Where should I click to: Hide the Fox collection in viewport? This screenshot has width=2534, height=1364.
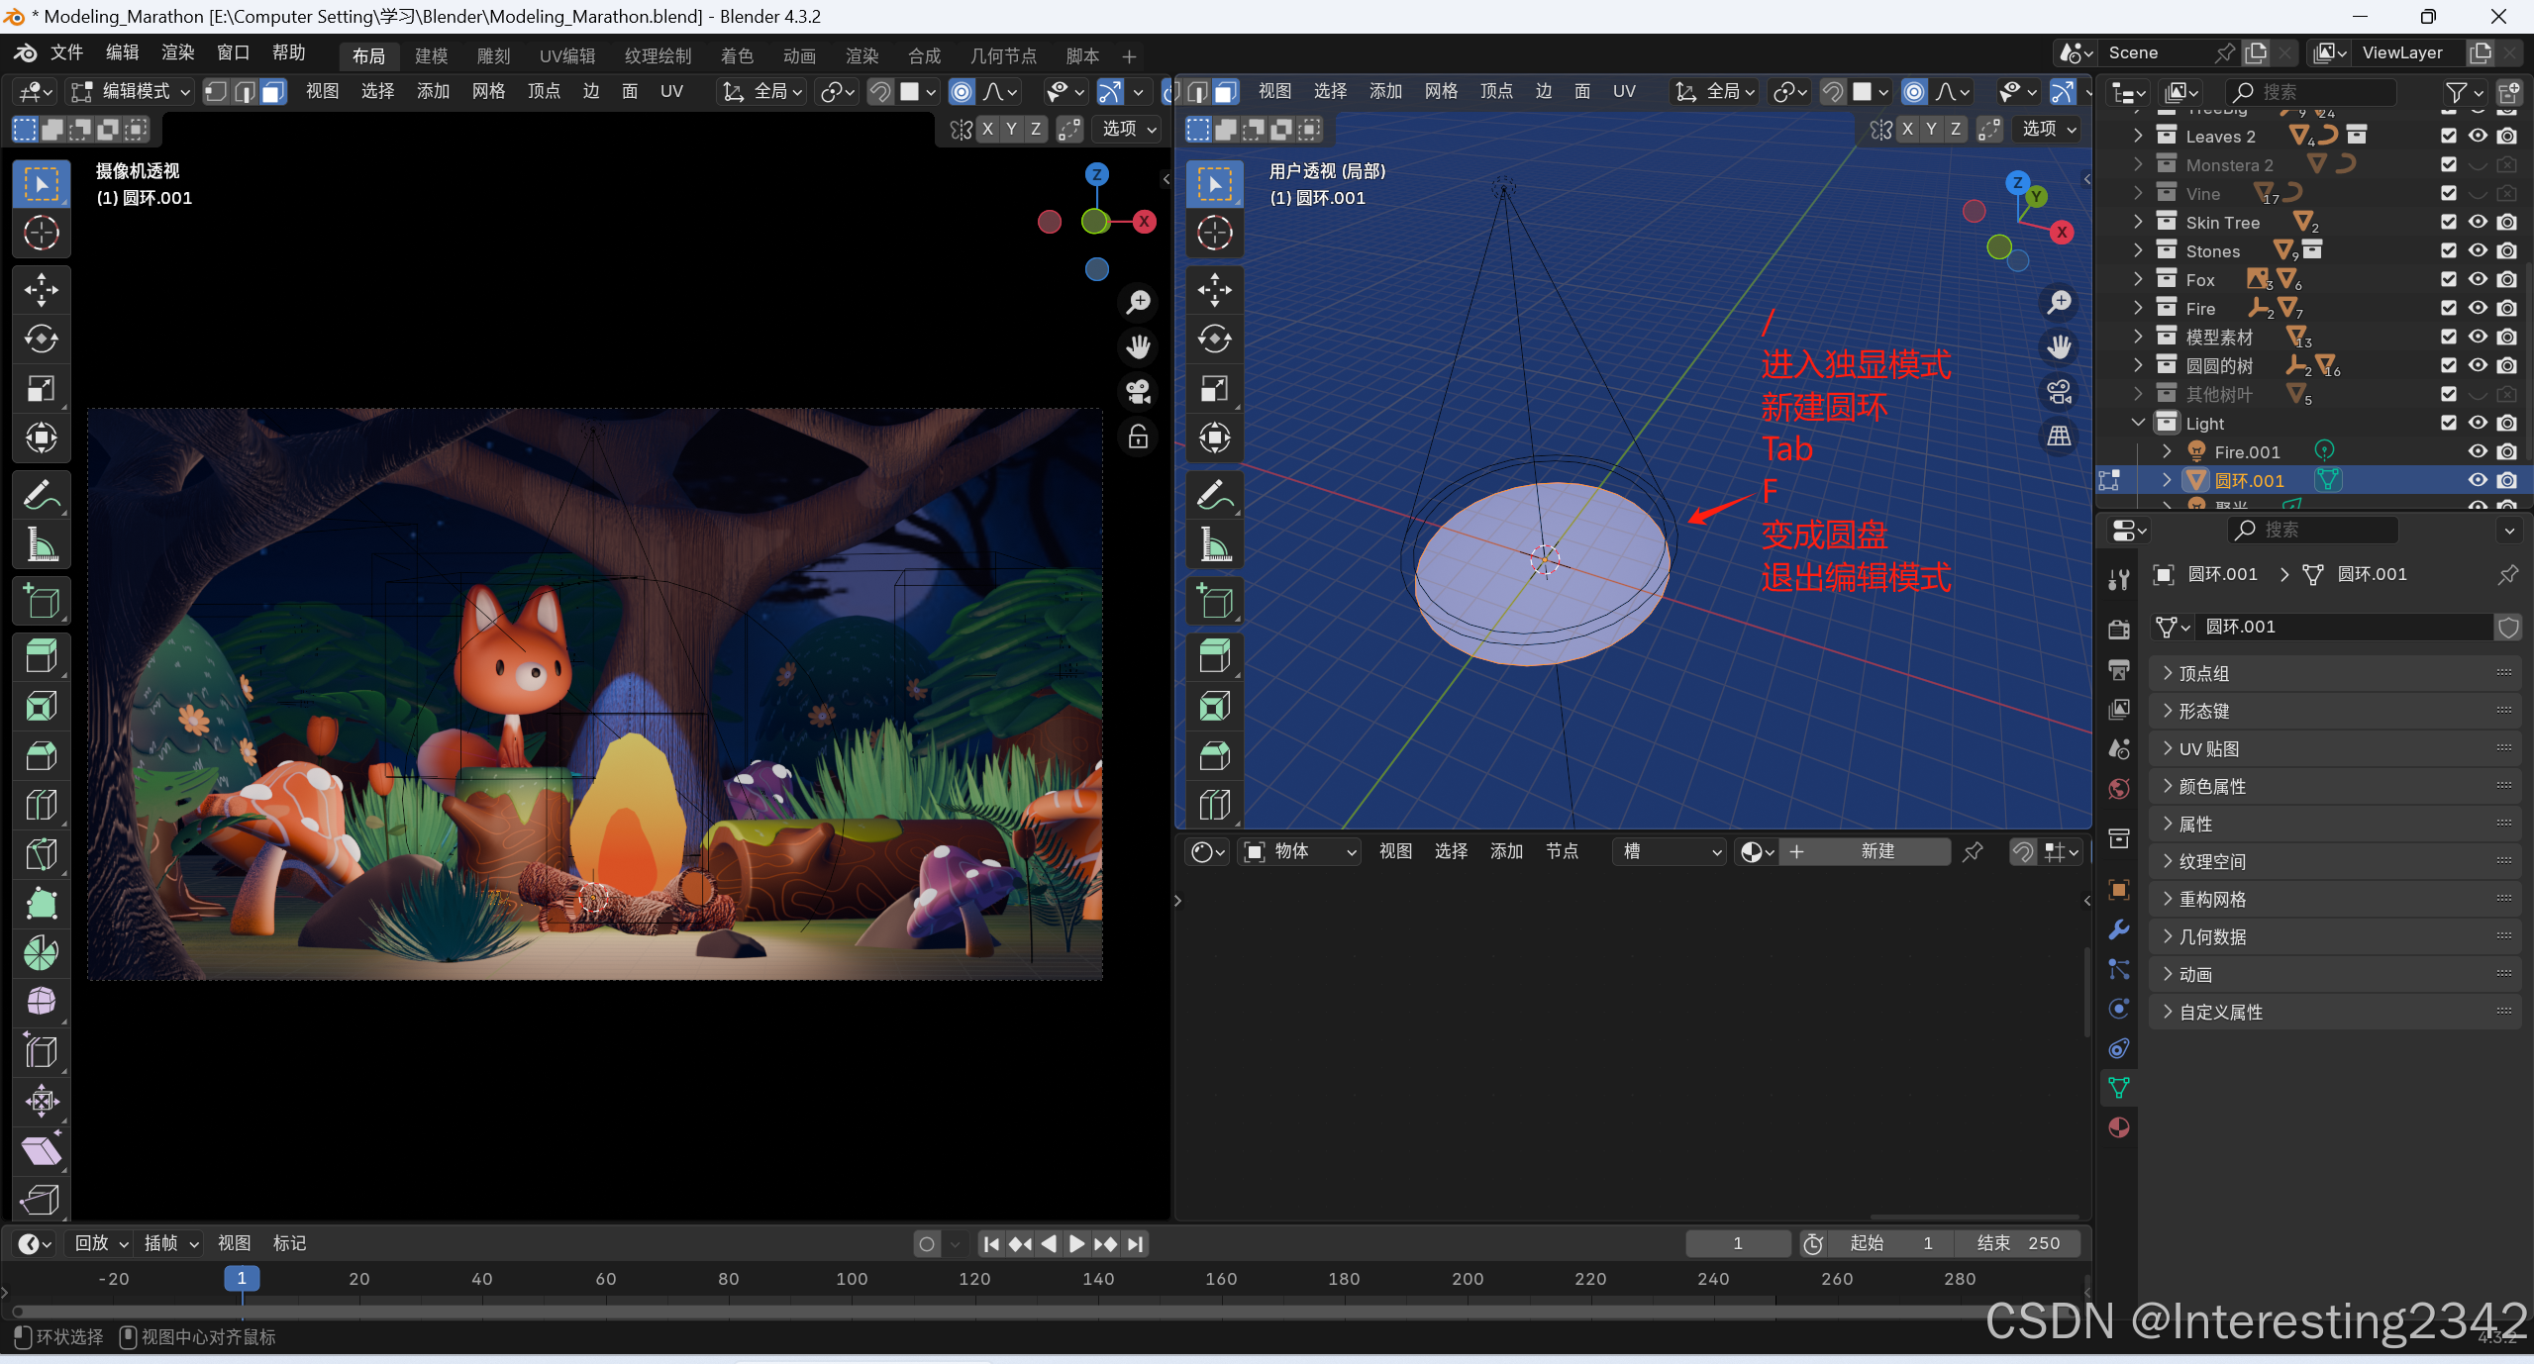(2478, 280)
